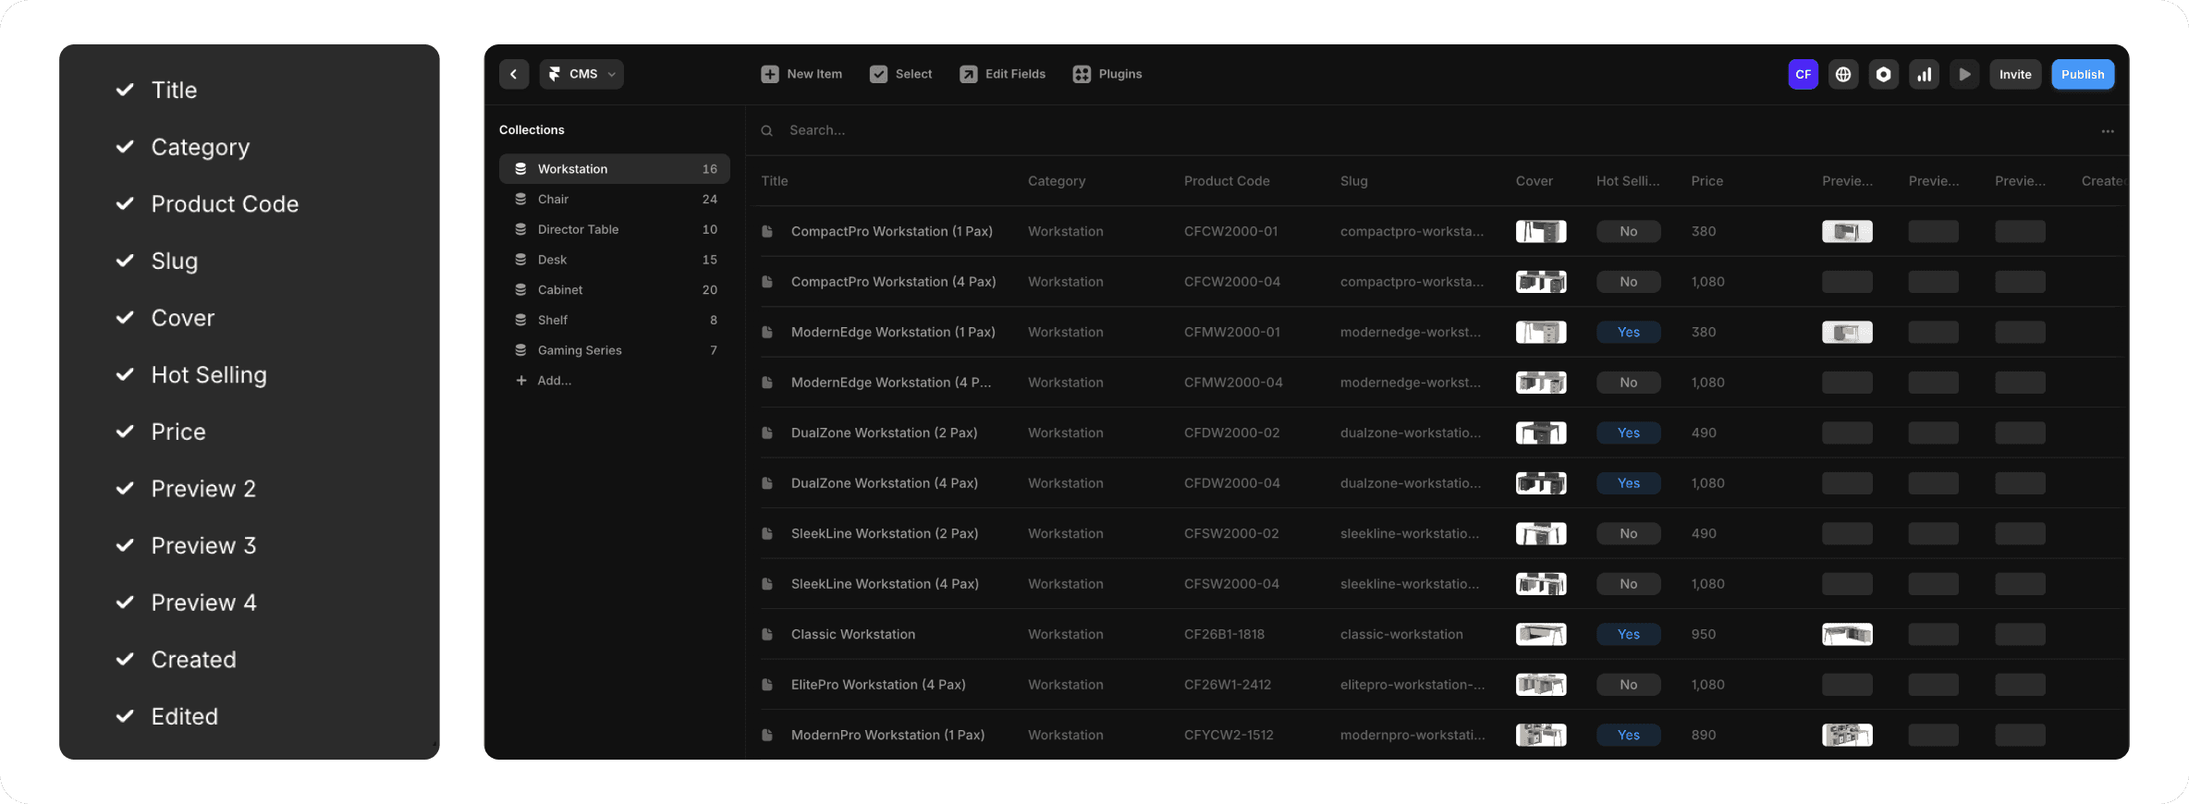This screenshot has height=804, width=2189.
Task: Click the document icon of ModernPro Workstation row
Action: pos(767,735)
